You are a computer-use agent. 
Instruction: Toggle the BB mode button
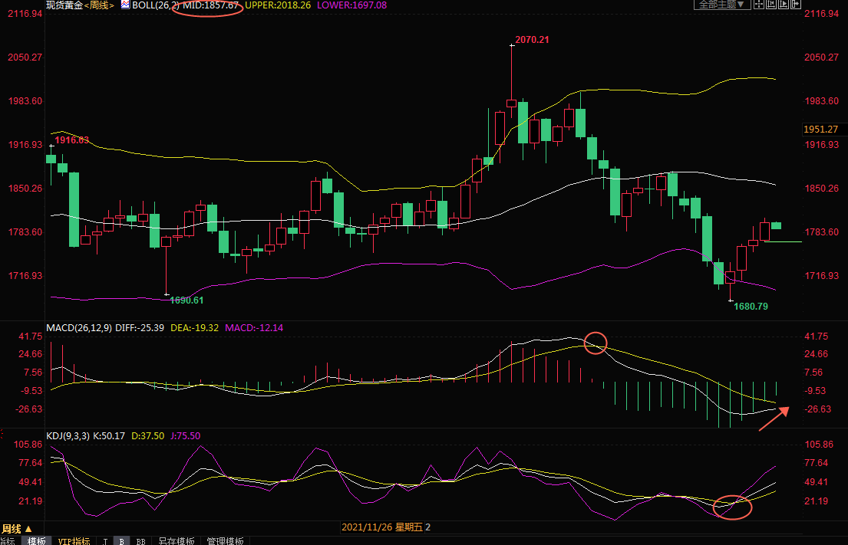[139, 540]
